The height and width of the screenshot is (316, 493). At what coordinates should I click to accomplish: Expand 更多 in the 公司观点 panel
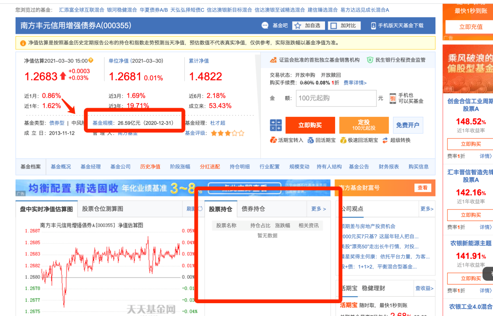click(427, 209)
